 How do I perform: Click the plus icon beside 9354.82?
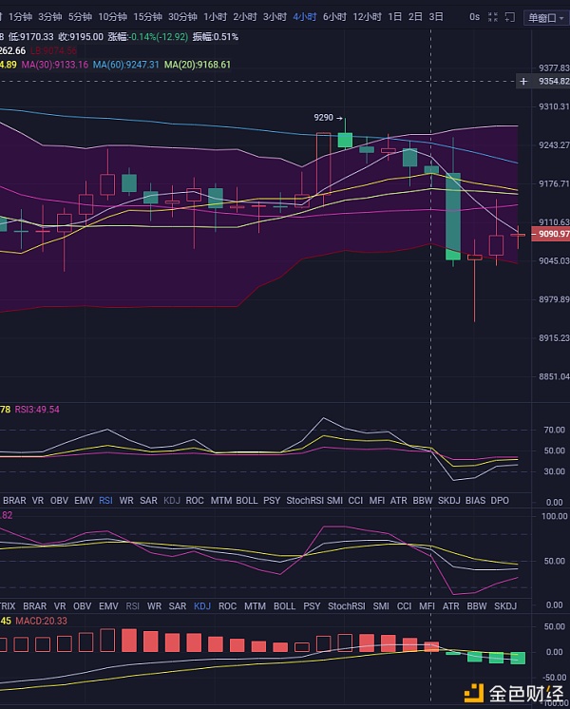(x=523, y=82)
